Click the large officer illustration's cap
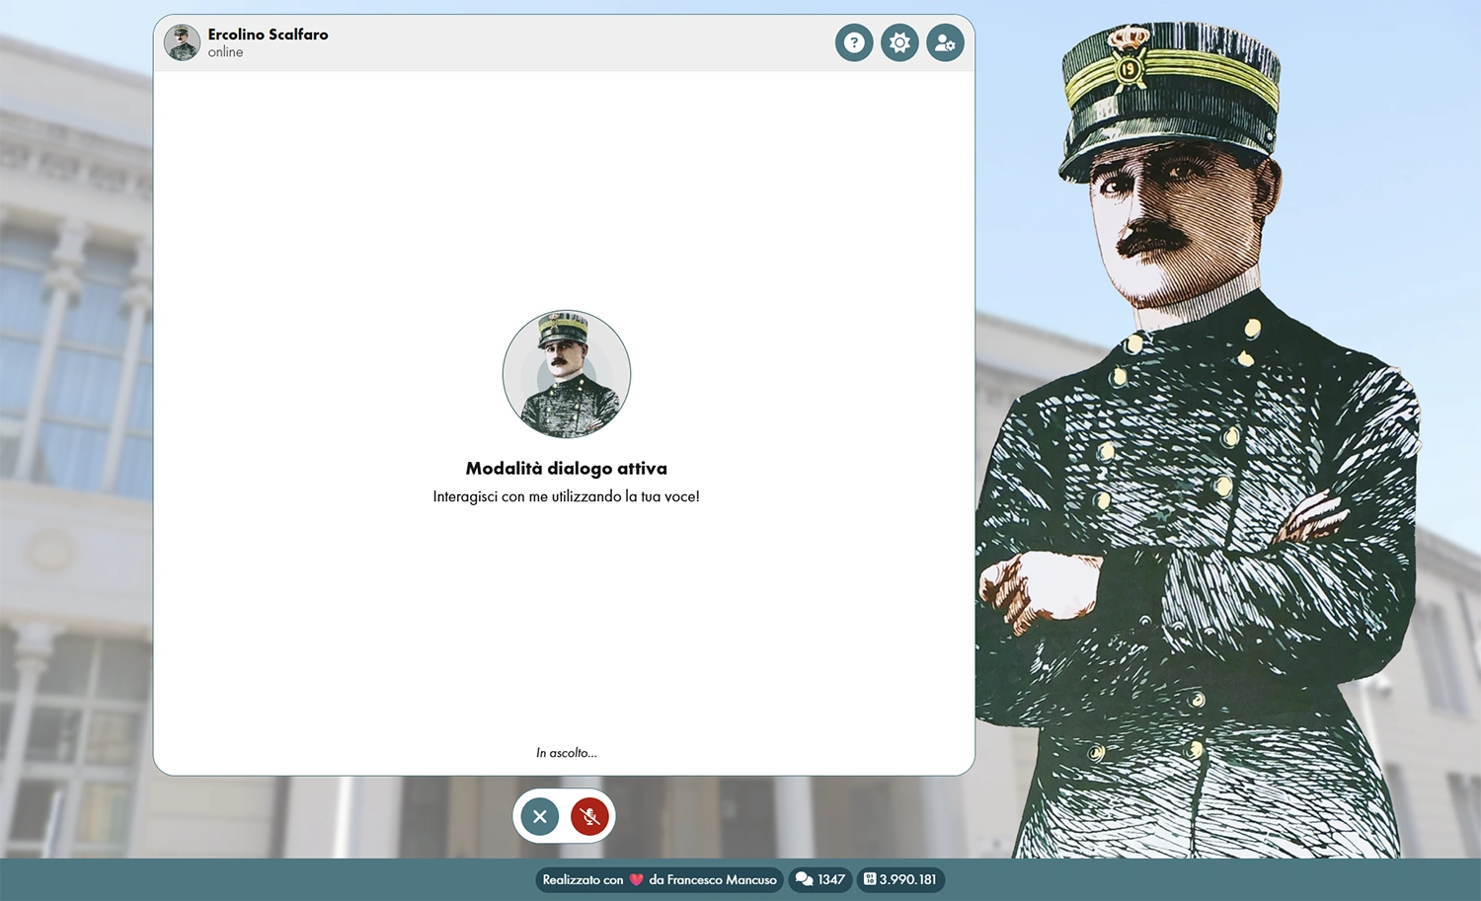 tap(1170, 99)
